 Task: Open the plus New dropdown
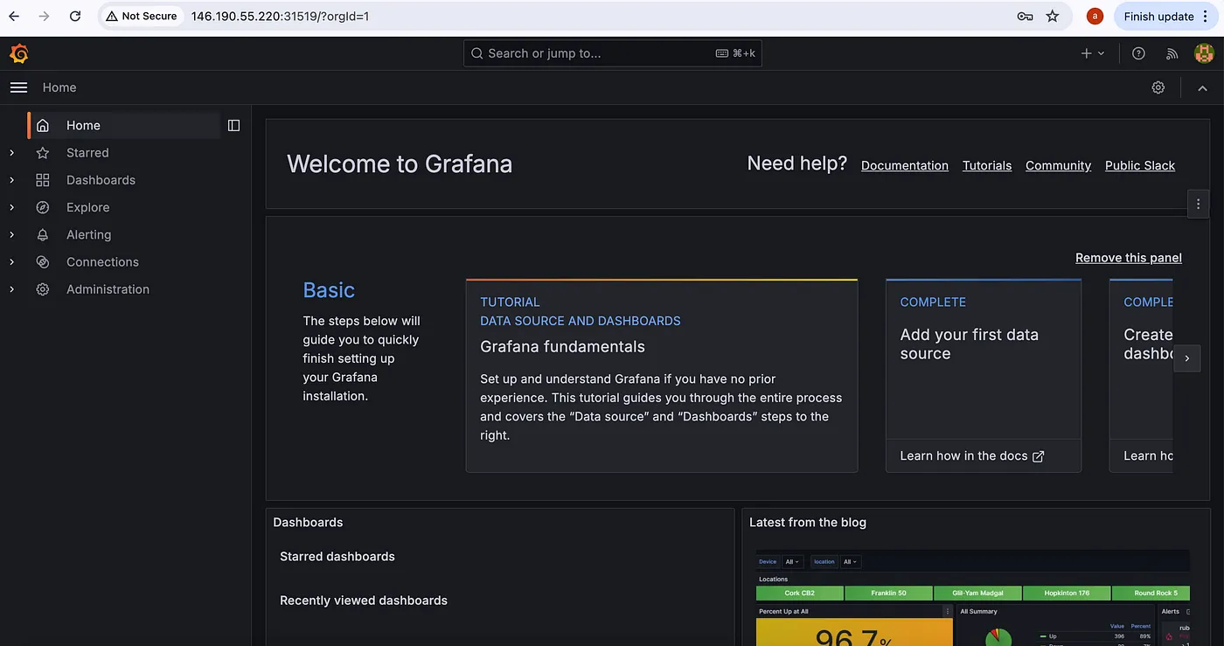point(1093,53)
